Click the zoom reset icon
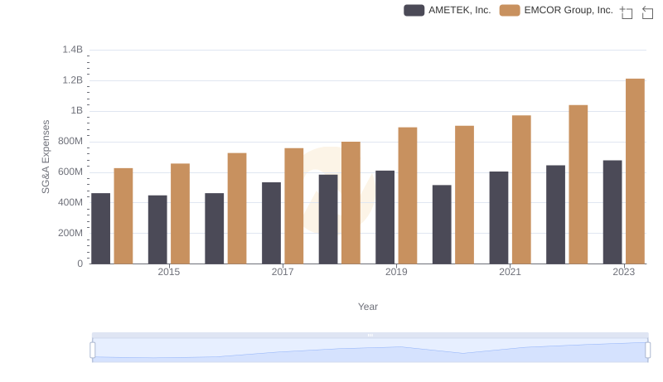 (647, 12)
